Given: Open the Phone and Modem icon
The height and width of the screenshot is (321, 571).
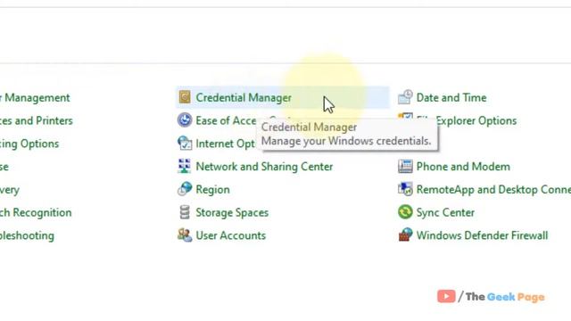Looking at the screenshot, I should tap(405, 167).
